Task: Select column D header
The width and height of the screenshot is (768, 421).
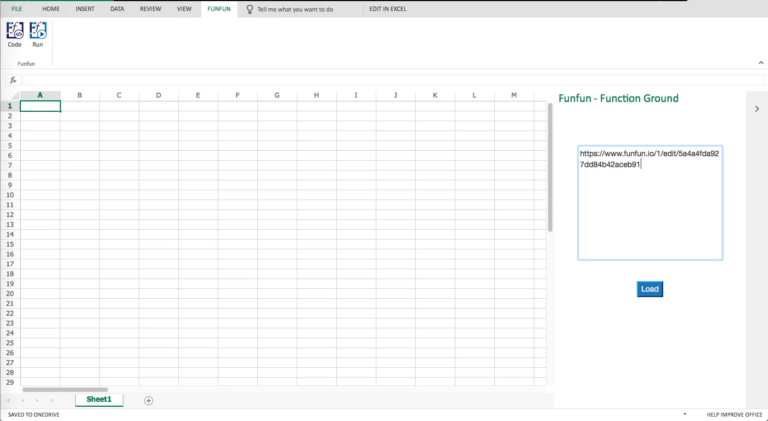Action: click(x=159, y=95)
